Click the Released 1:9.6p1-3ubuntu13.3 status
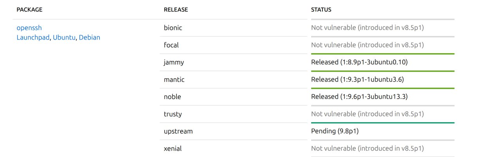The image size is (501, 157). [x=359, y=97]
